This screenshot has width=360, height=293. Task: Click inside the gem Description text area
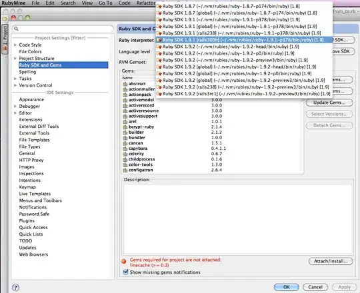[237, 219]
